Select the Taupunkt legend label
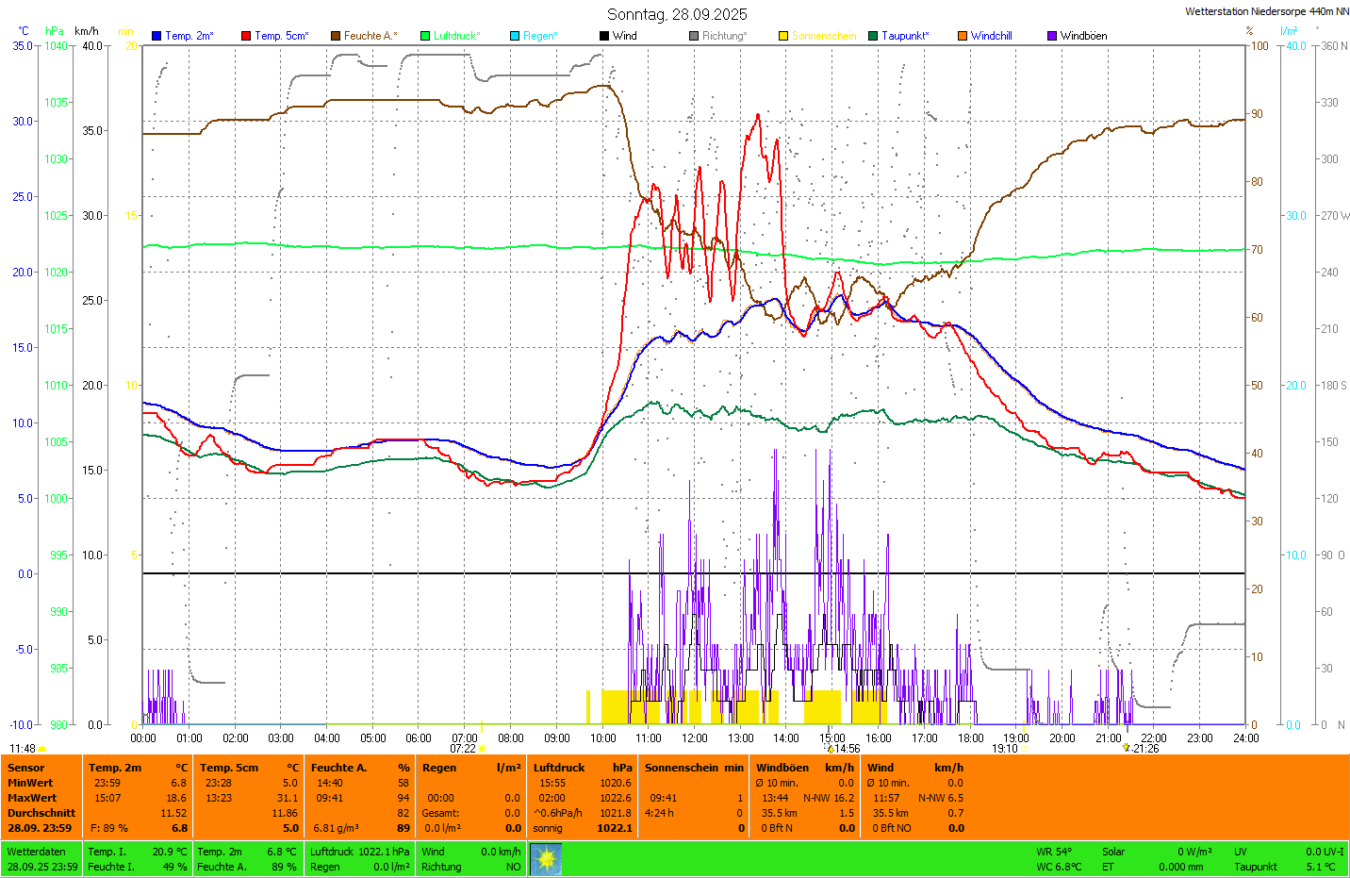 click(905, 36)
